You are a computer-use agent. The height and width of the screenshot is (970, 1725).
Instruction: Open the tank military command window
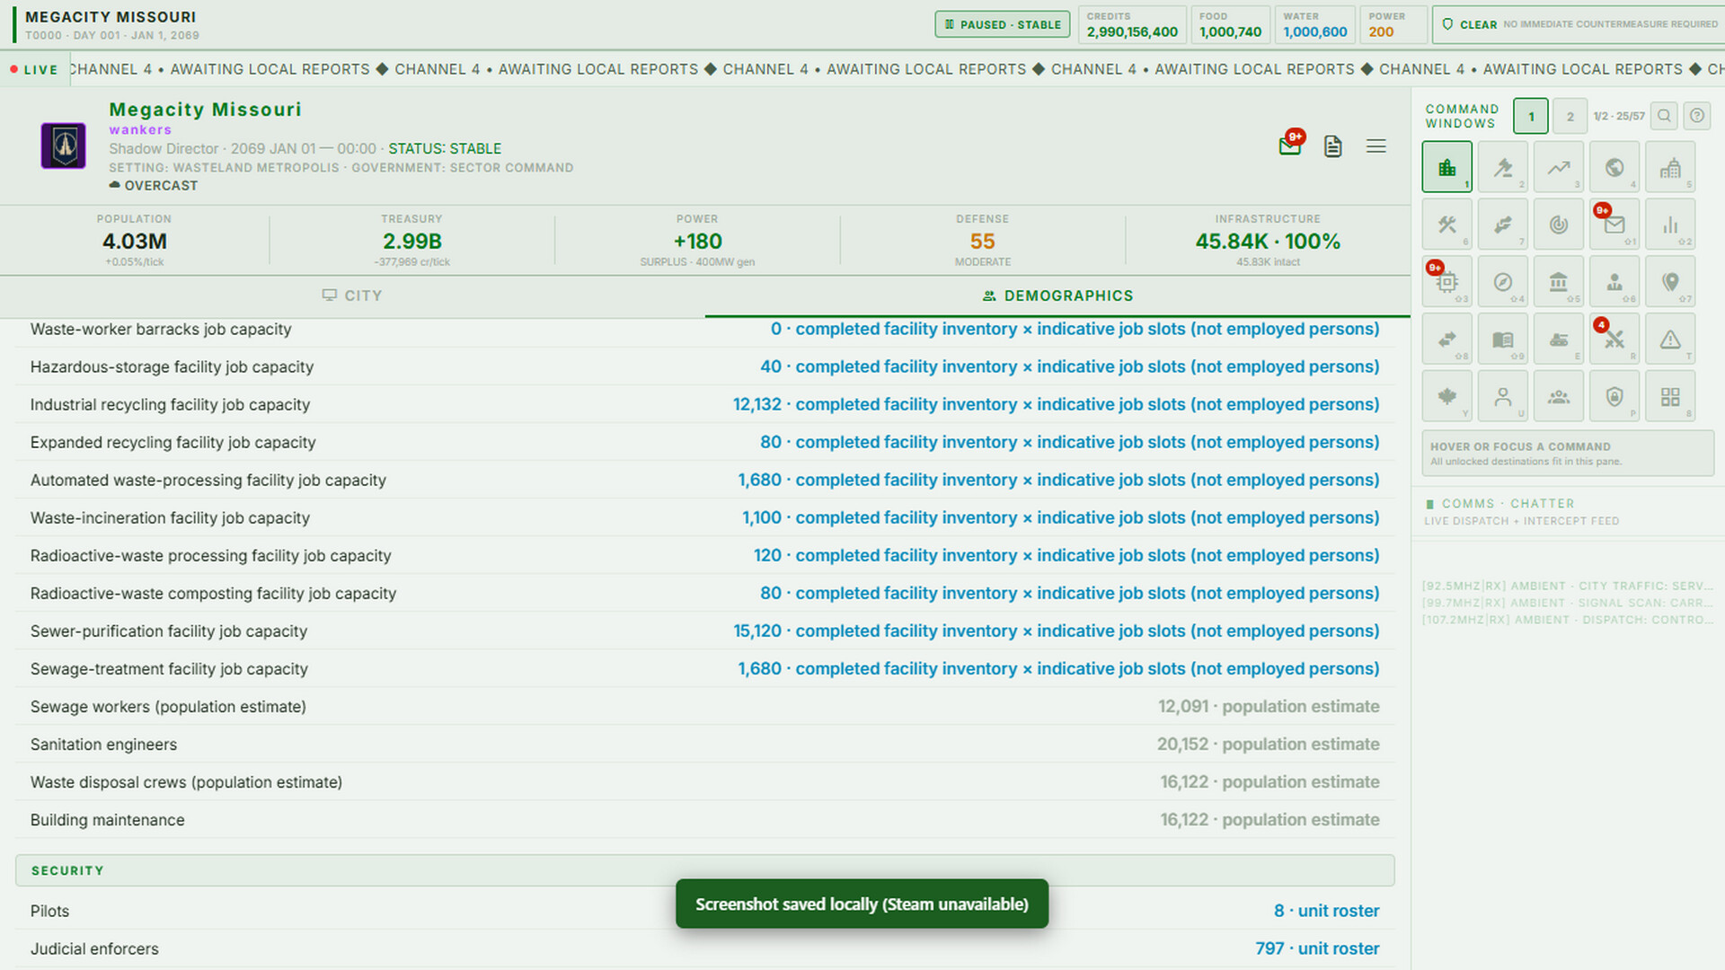pyautogui.click(x=1558, y=339)
